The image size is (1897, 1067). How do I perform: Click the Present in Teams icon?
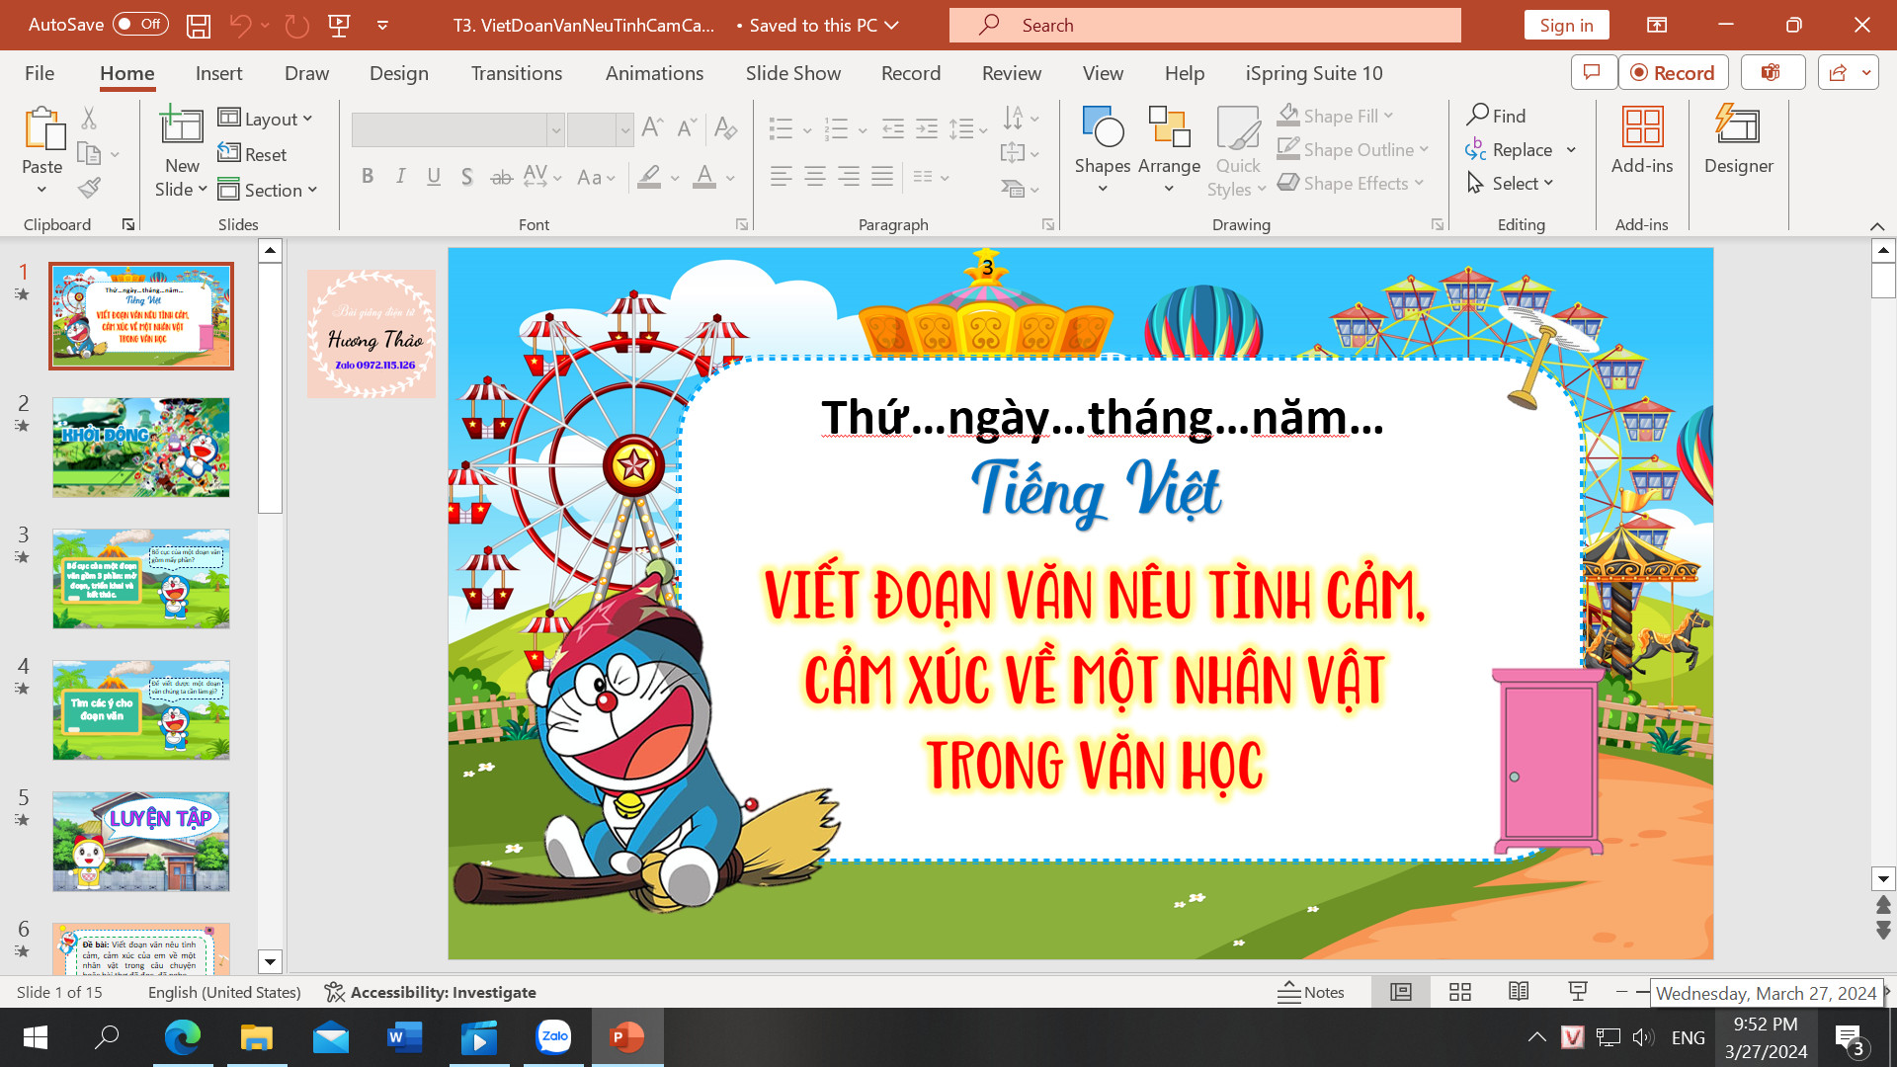1772,72
